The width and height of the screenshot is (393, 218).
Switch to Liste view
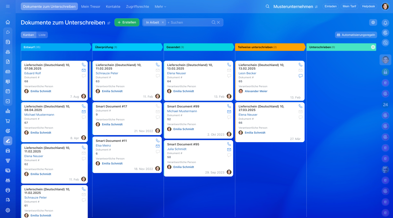pyautogui.click(x=42, y=35)
